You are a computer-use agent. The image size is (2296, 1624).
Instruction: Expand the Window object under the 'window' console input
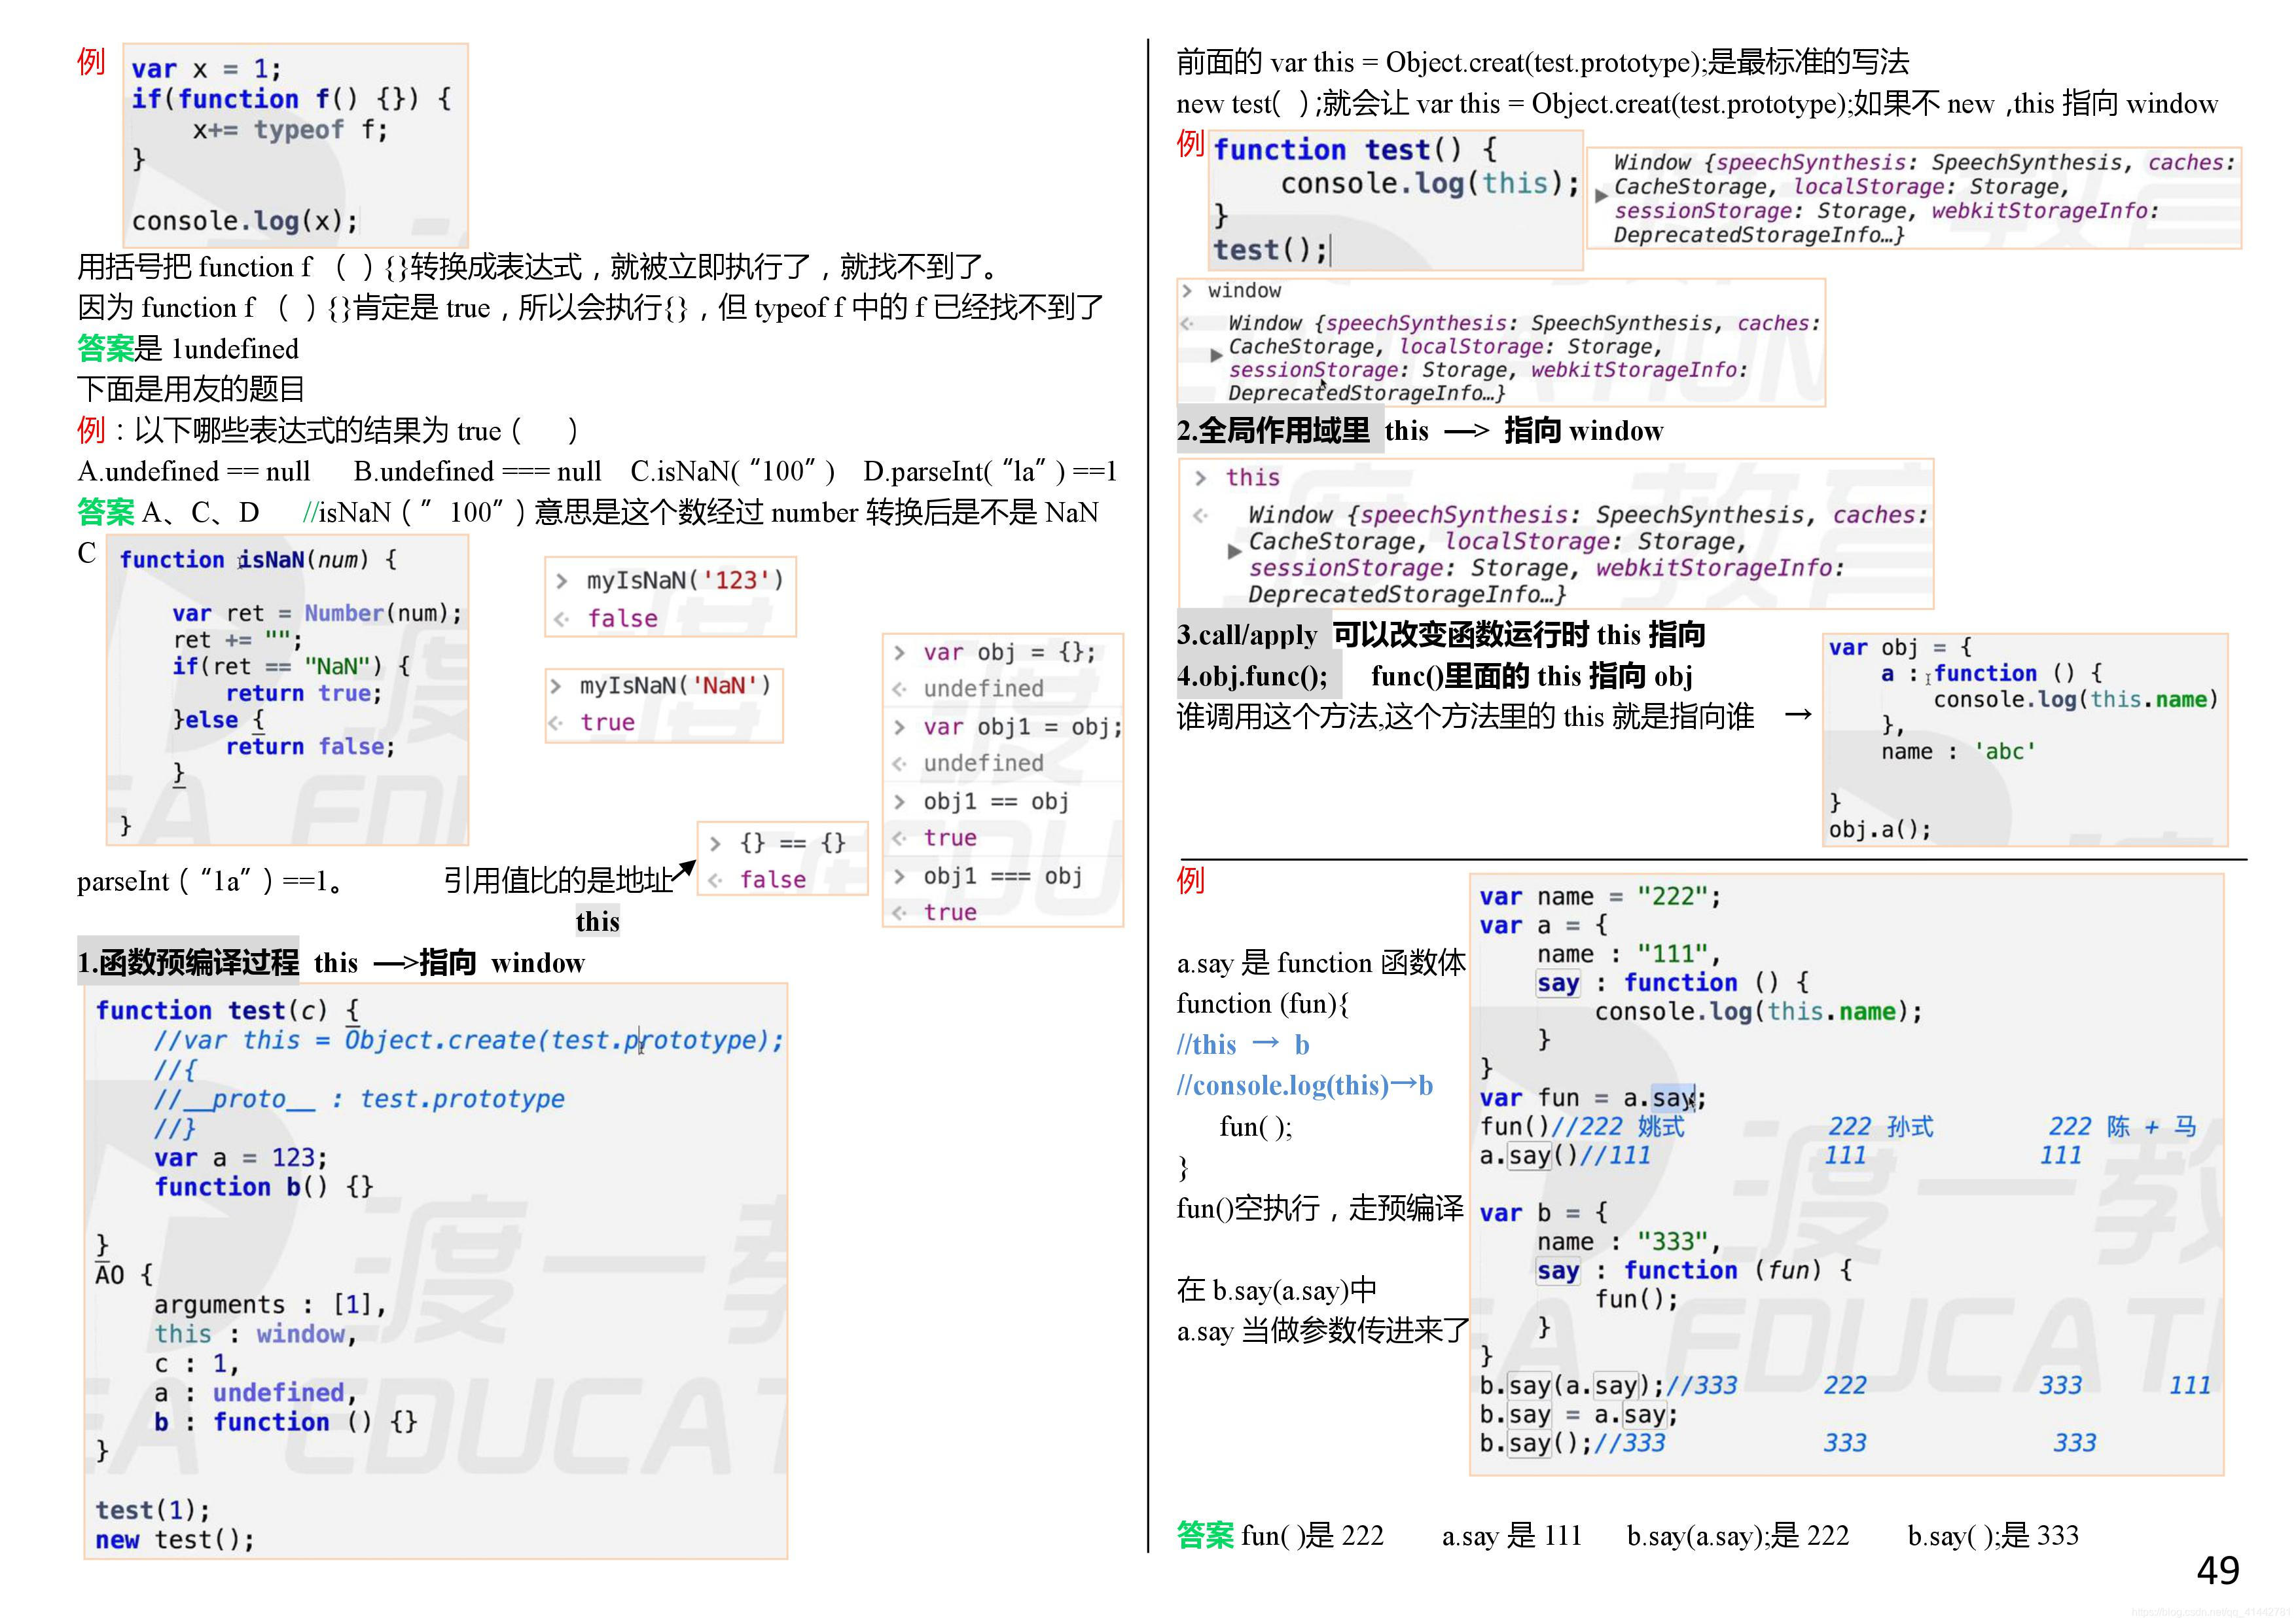[x=1216, y=355]
